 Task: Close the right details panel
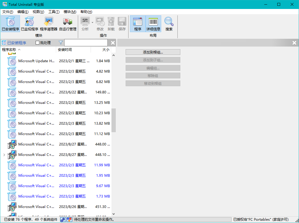pyautogui.click(x=294, y=43)
